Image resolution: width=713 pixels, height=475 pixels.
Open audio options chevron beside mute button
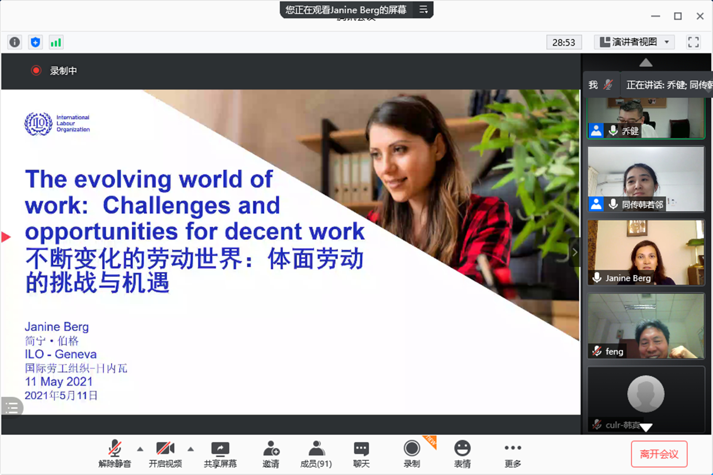click(140, 449)
